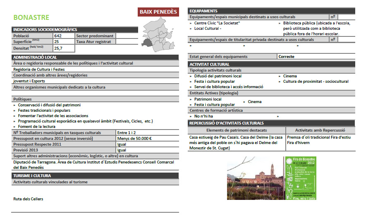The width and height of the screenshot is (373, 221).
Task: Select Menys de 50.000 € value
Action: (x=134, y=138)
